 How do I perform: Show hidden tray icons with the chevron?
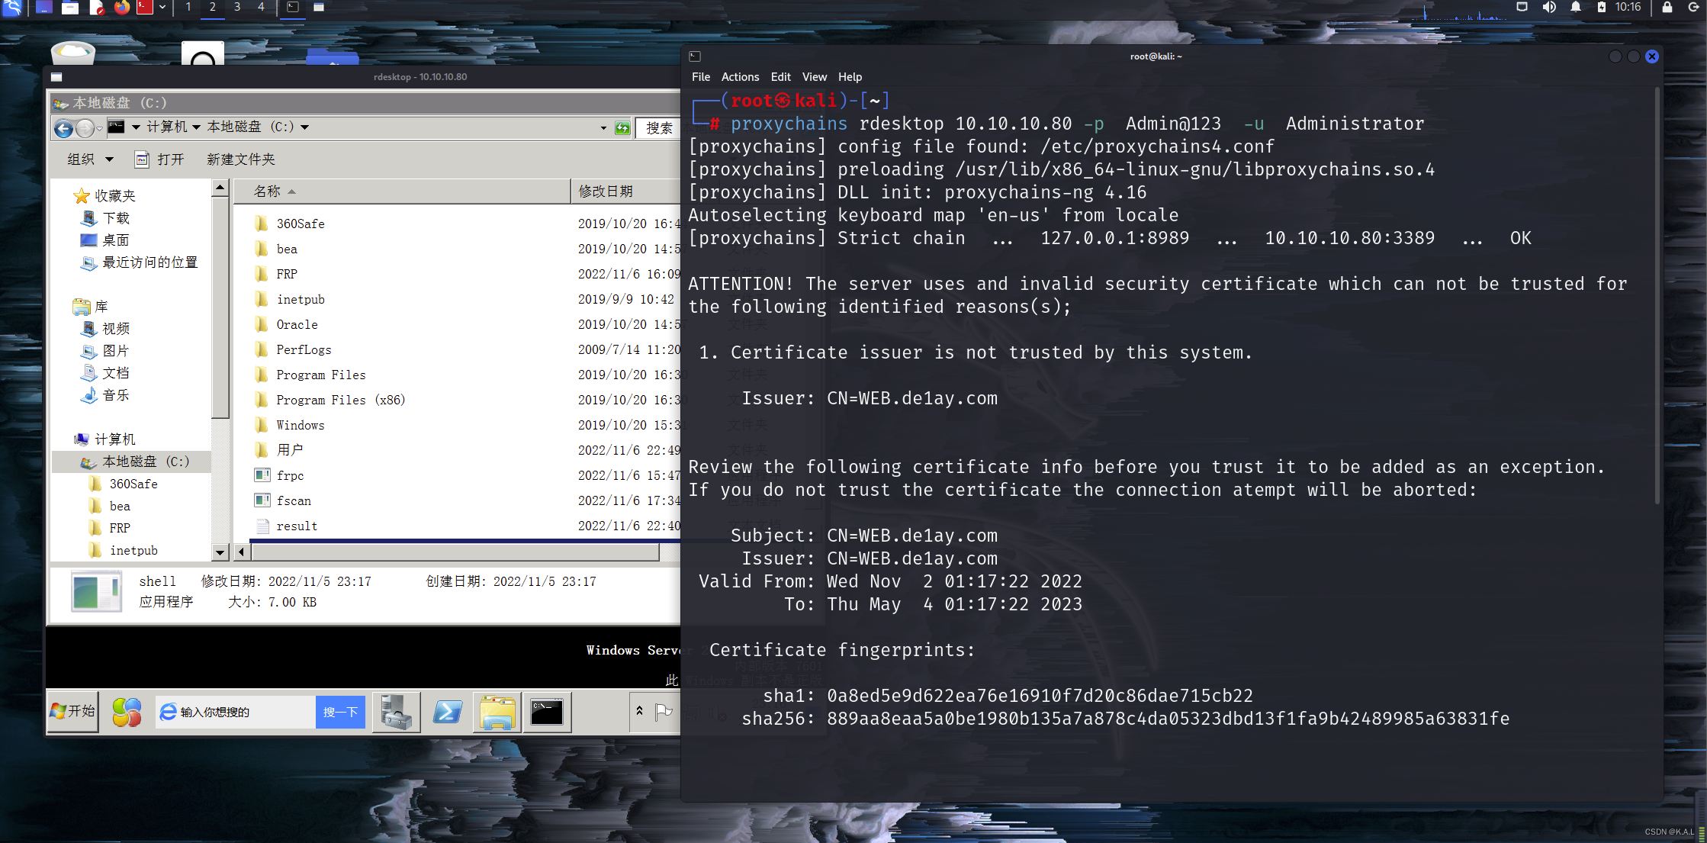(639, 711)
